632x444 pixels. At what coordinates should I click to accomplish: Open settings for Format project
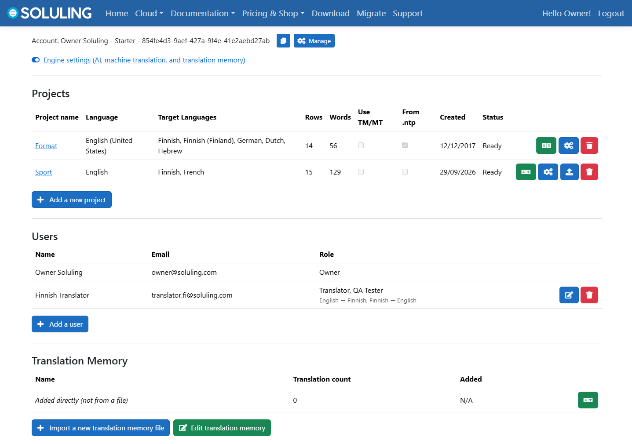569,146
